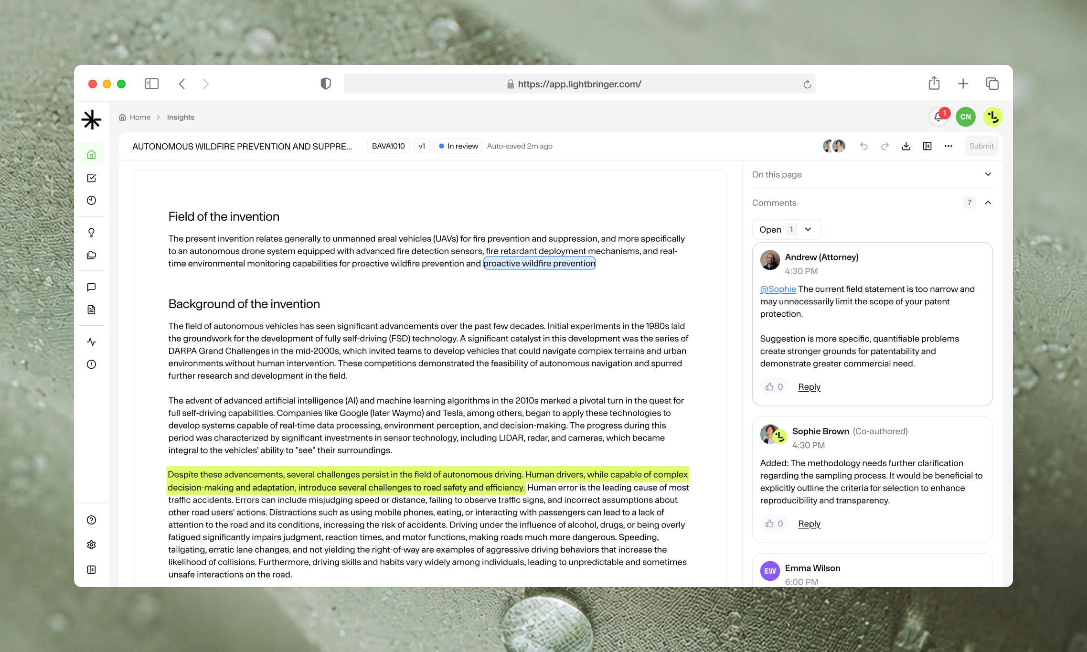Click the Submit button
The height and width of the screenshot is (652, 1087).
tap(981, 146)
